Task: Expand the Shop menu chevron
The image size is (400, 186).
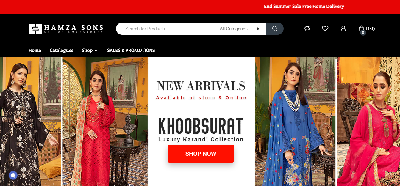Action: click(96, 51)
